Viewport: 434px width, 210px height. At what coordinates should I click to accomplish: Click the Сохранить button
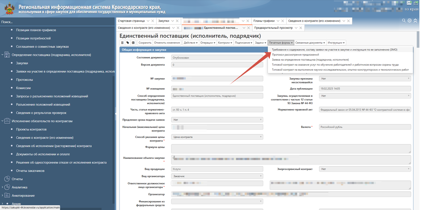[145, 43]
